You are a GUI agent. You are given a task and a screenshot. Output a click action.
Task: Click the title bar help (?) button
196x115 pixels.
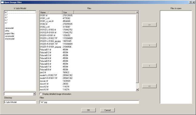pos(190,2)
